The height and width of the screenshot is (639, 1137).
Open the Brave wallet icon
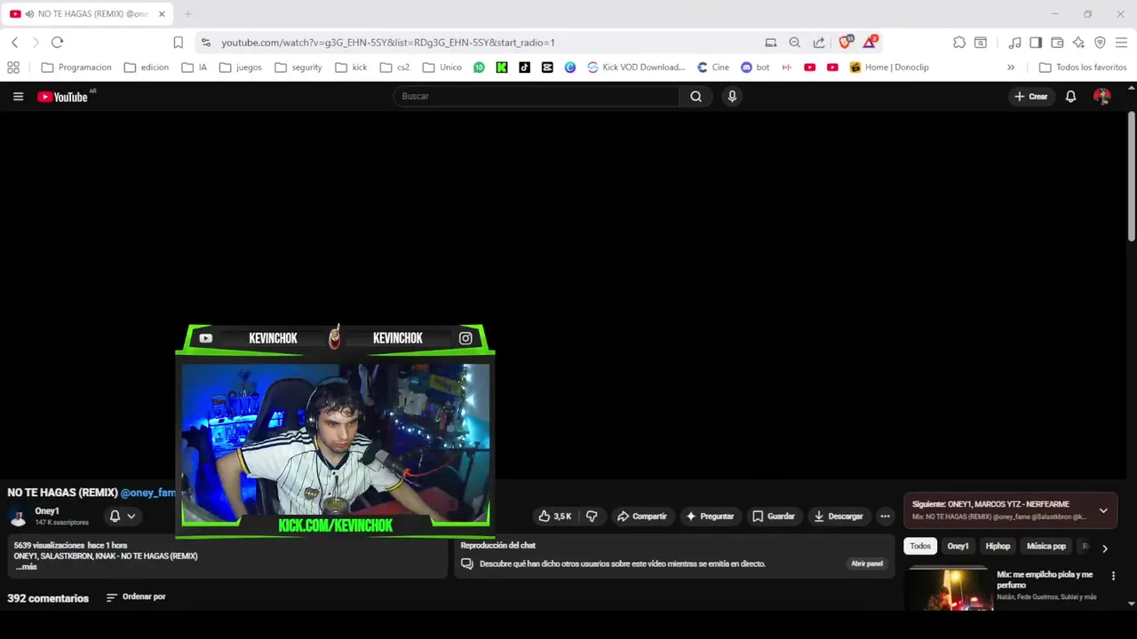click(1057, 43)
